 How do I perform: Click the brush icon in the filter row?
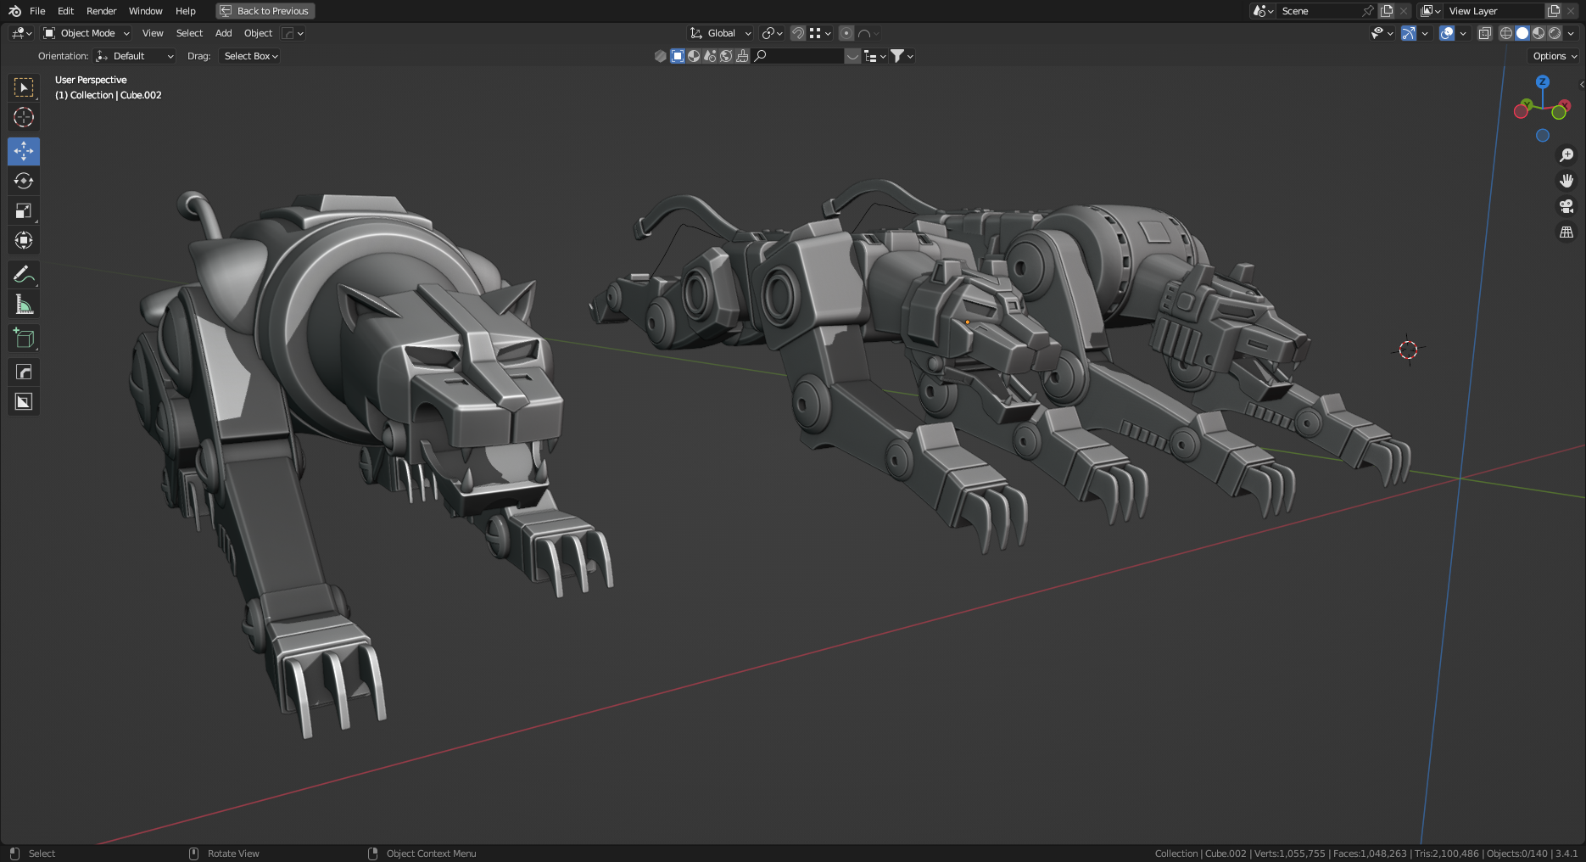tap(742, 56)
